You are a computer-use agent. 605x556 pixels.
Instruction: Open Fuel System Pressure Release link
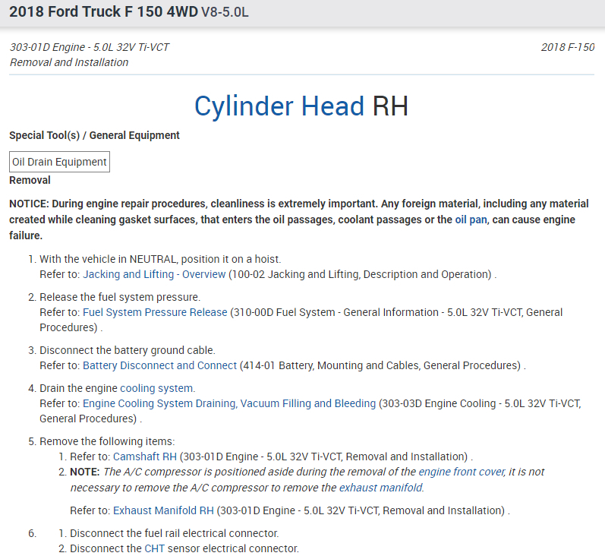click(155, 312)
